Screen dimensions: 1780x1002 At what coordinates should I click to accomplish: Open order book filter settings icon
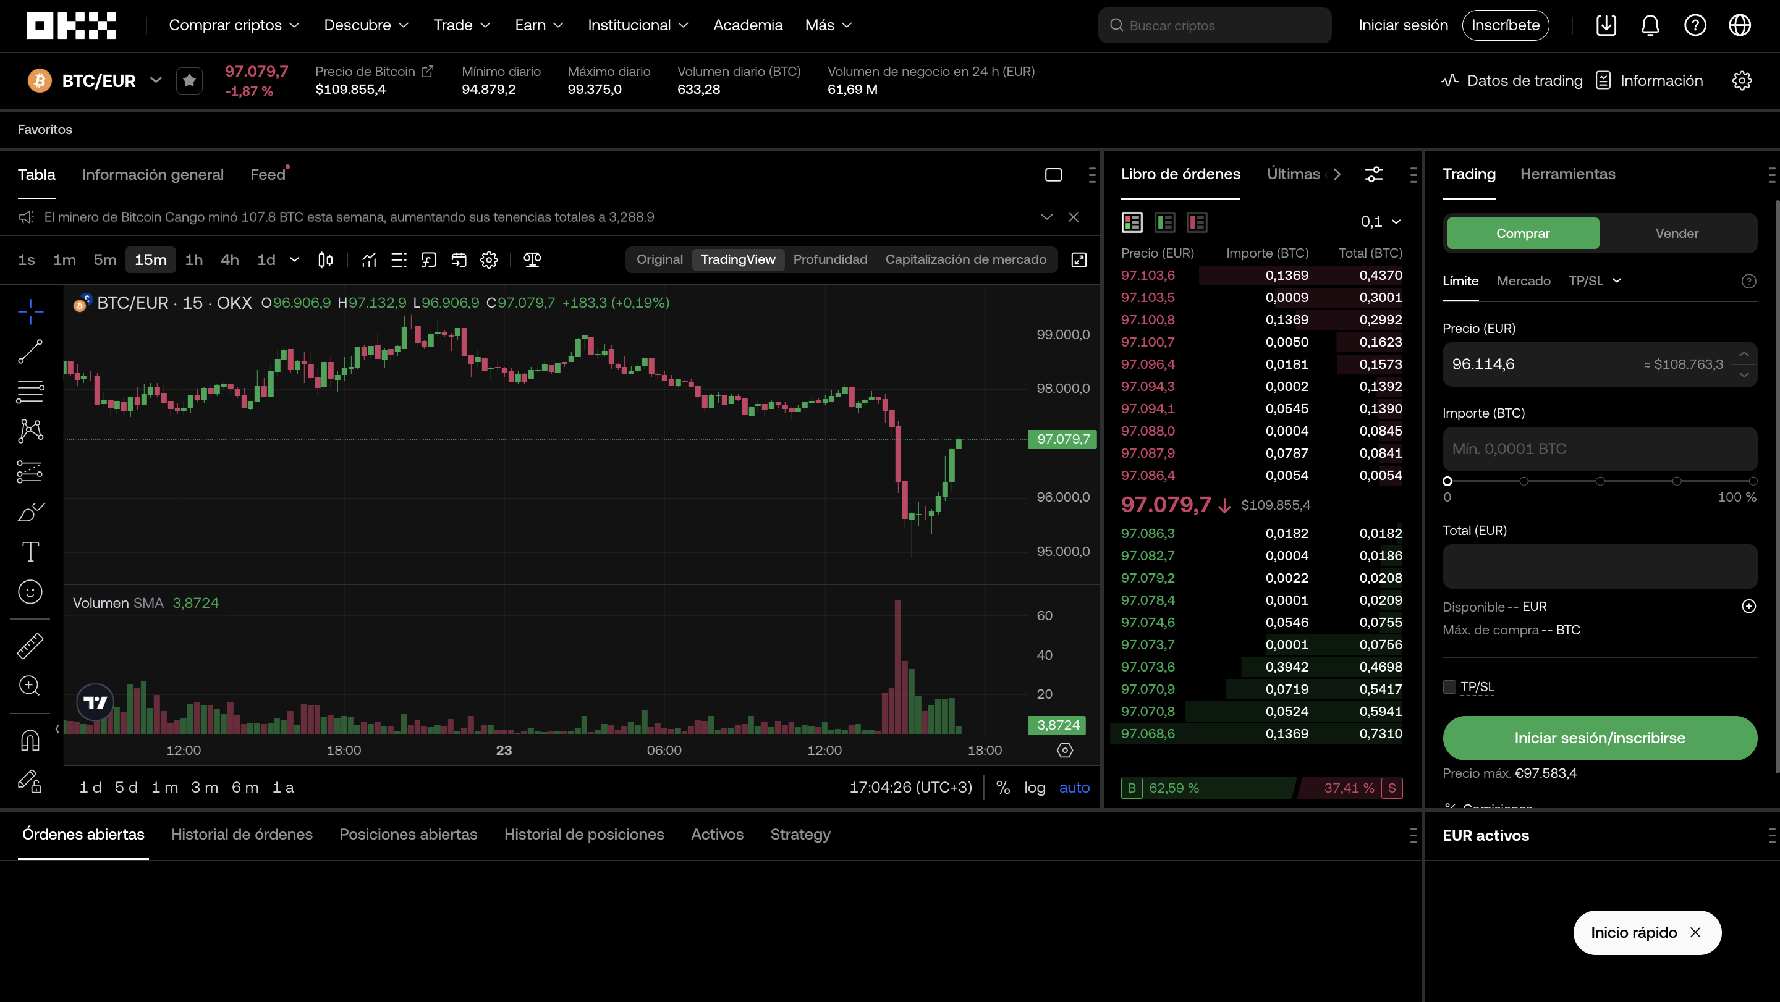tap(1374, 174)
